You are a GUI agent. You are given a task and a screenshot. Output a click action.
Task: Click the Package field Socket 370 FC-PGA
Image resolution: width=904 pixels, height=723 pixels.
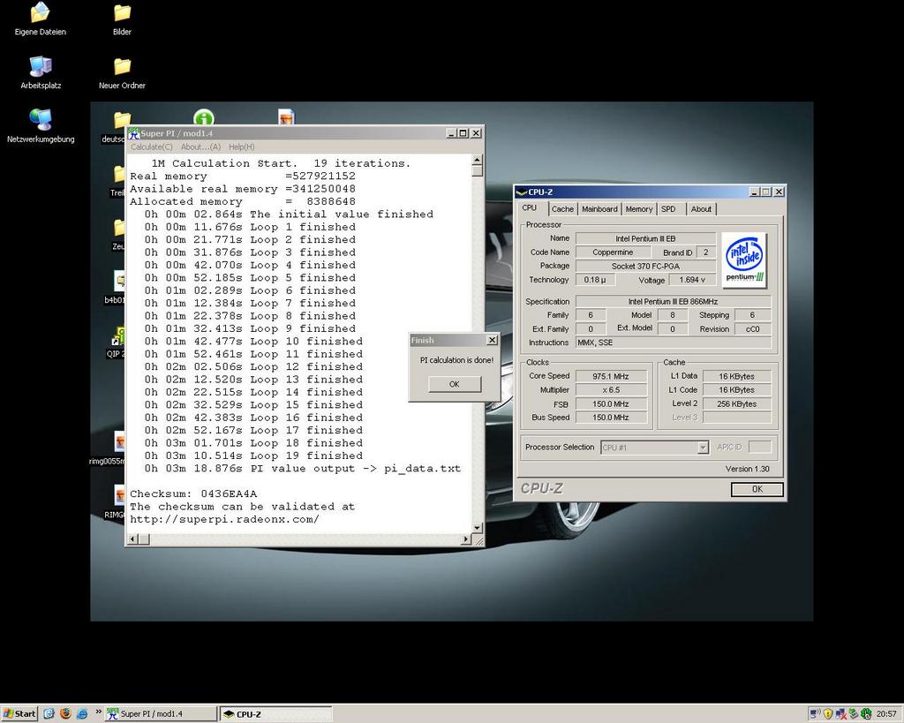point(645,267)
